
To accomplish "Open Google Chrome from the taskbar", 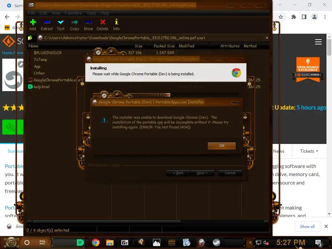I will tap(96, 243).
